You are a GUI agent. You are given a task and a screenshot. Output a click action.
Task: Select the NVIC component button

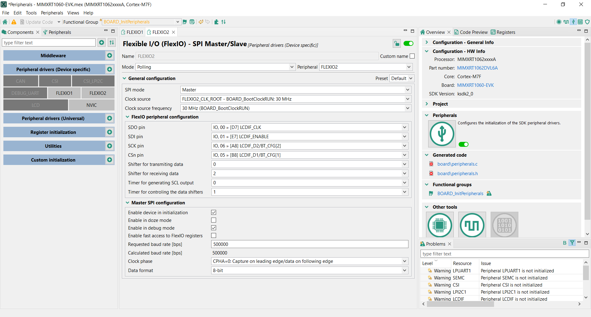tap(91, 105)
